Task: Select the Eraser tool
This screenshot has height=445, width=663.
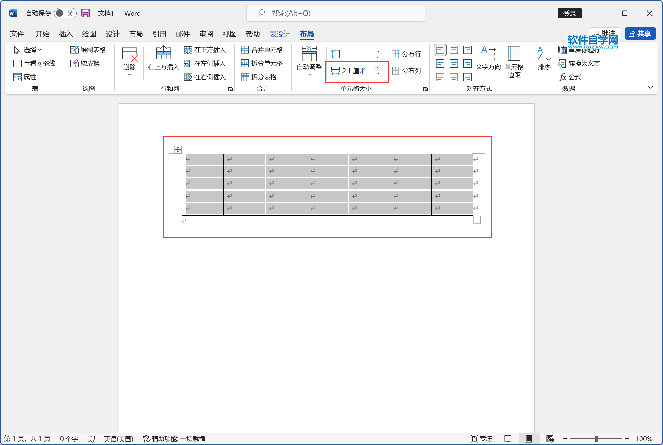Action: click(x=86, y=64)
